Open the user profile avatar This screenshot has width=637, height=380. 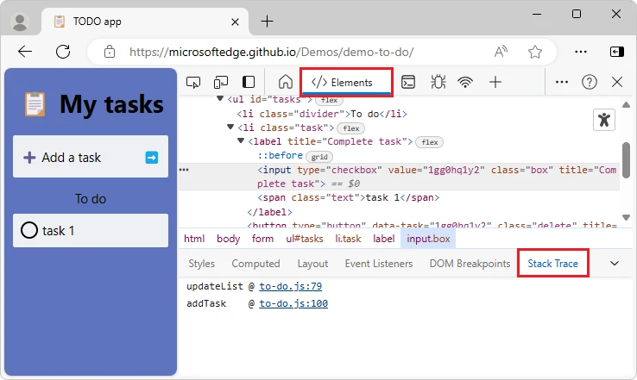[20, 22]
